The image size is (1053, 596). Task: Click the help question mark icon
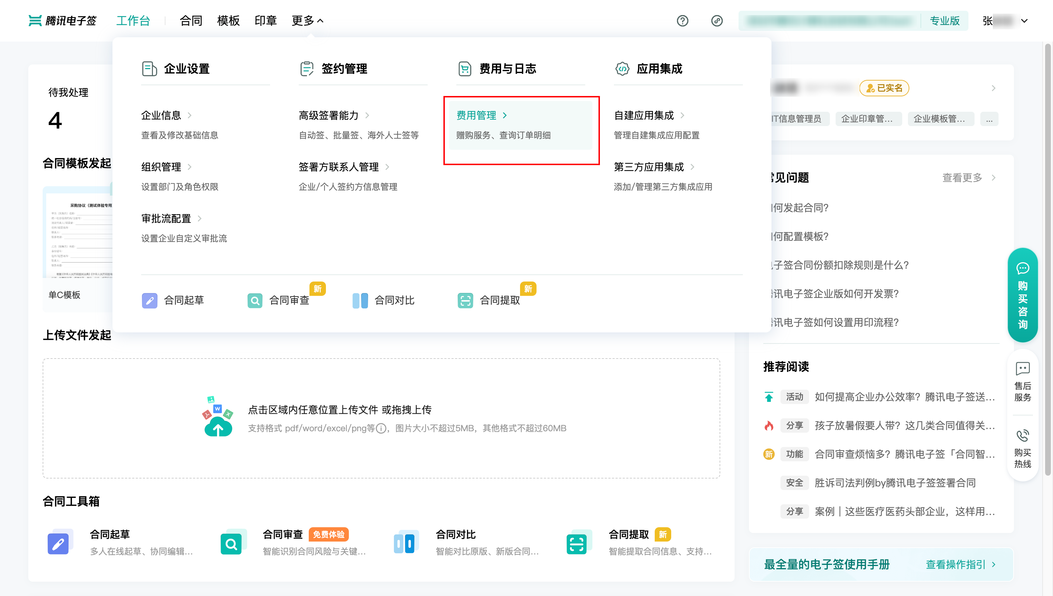(x=682, y=20)
